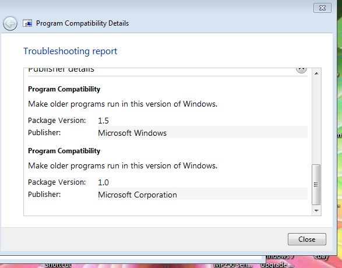
Task: Select the Microsoft Corporation publisher value
Action: click(137, 195)
